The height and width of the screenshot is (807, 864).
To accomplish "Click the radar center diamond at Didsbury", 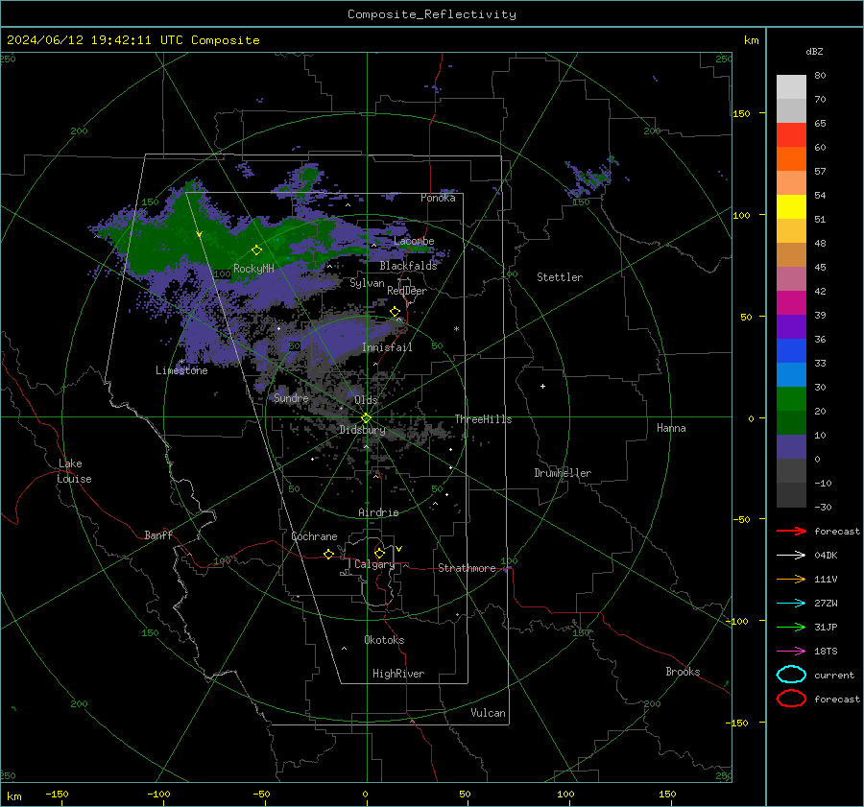I will point(366,418).
